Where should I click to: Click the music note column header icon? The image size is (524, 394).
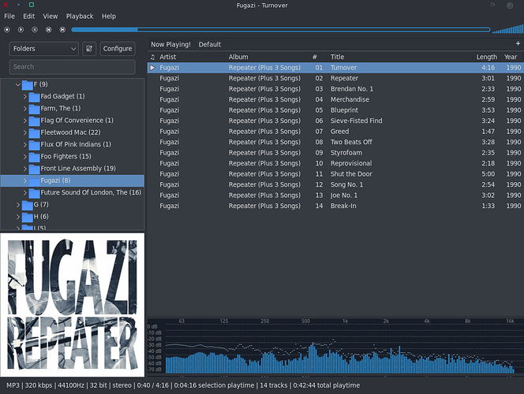(152, 57)
